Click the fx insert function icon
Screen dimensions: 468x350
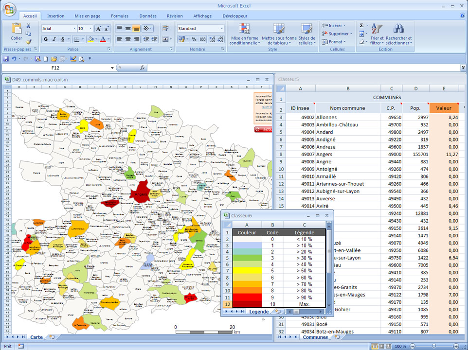pos(143,68)
